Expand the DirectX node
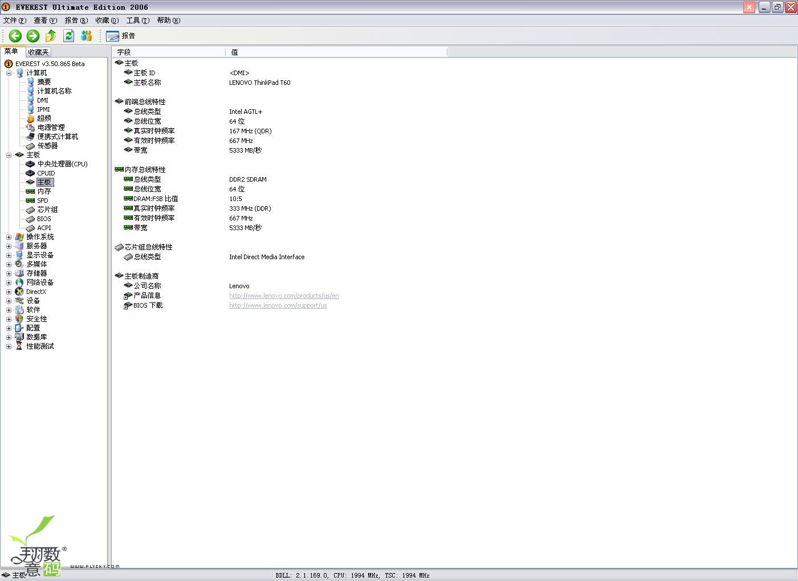The width and height of the screenshot is (798, 581). pyautogui.click(x=9, y=292)
